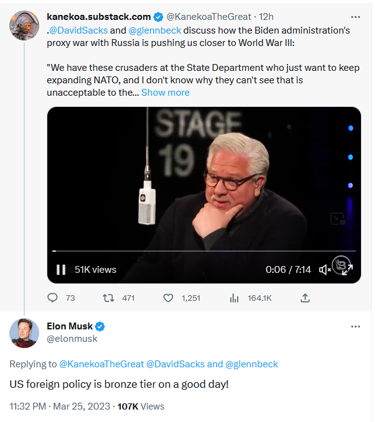Screen dimensions: 384x422
Task: Seek along the video progress bar
Action: (x=204, y=251)
